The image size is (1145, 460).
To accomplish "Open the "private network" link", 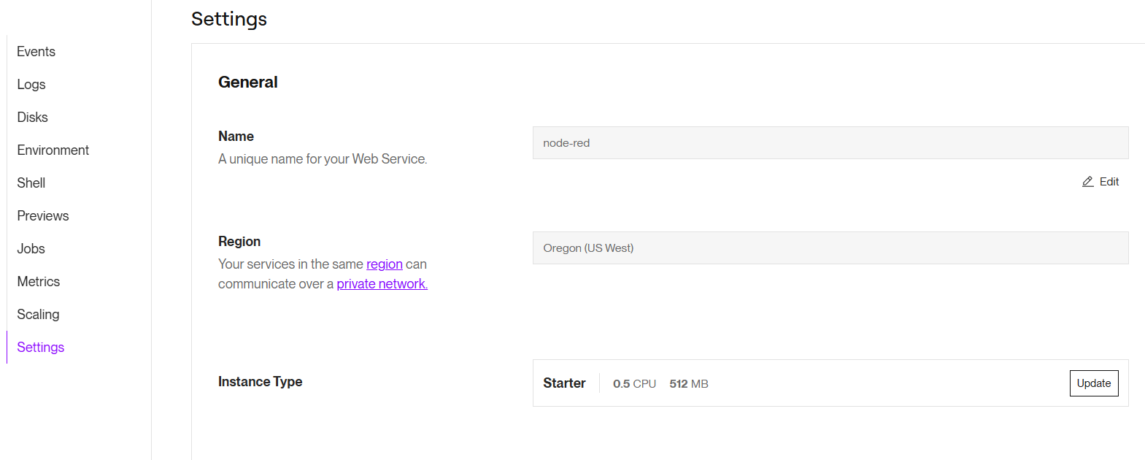I will (382, 284).
